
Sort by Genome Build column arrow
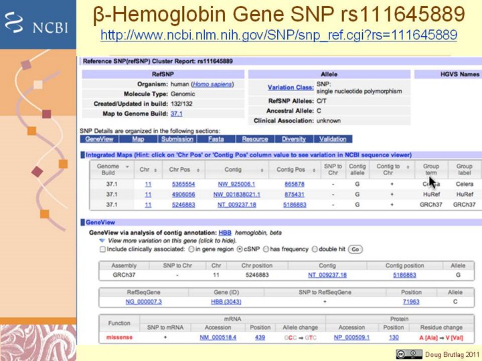coord(127,166)
